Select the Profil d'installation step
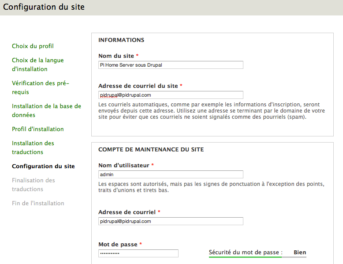The image size is (343, 264). (x=38, y=129)
